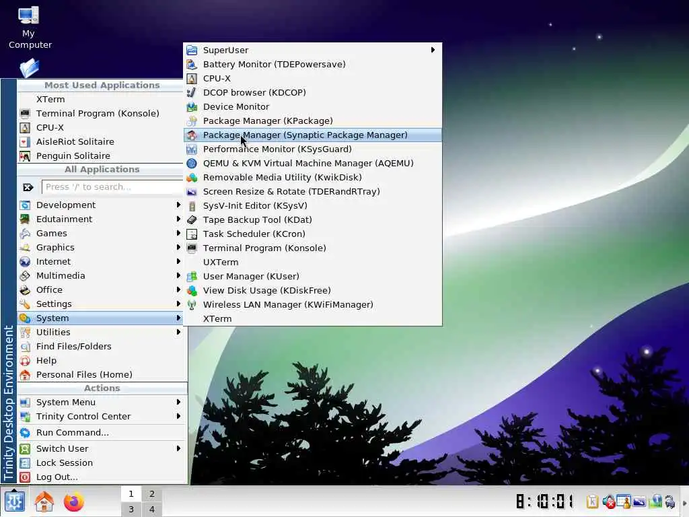This screenshot has width=689, height=517.
Task: Click the AQEMU virtual machine manager icon
Action: pyautogui.click(x=192, y=163)
